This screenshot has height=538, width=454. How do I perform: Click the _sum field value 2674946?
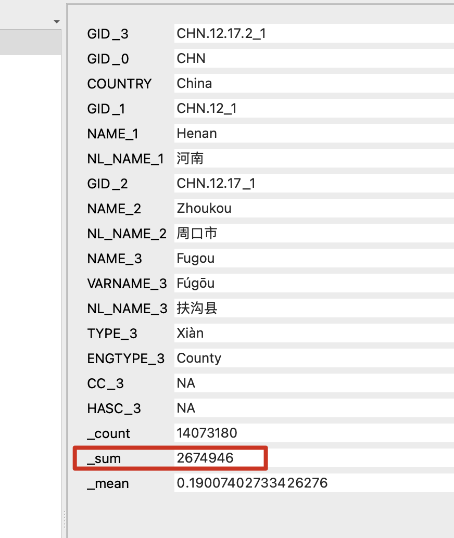(219, 458)
